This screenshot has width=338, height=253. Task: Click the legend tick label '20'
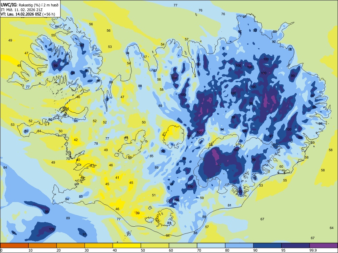coord(58,250)
